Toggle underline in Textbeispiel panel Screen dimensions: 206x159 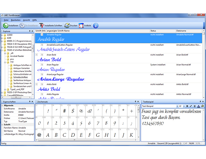coord(195,106)
